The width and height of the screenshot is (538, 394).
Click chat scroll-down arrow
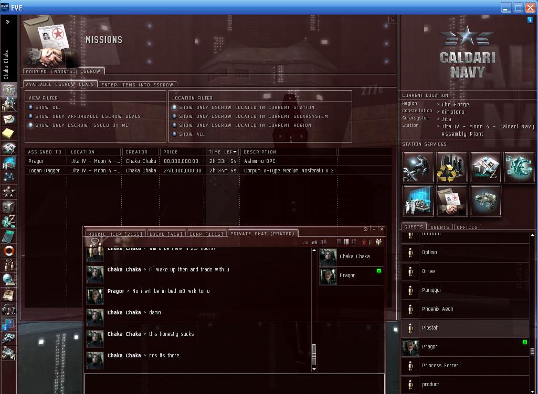[314, 369]
